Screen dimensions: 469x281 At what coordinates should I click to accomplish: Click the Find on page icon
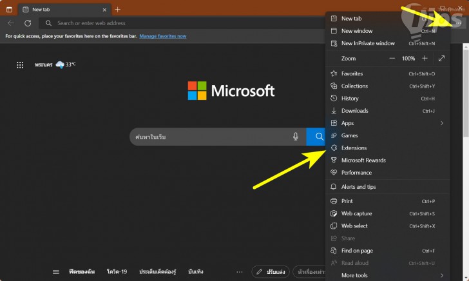(334, 251)
